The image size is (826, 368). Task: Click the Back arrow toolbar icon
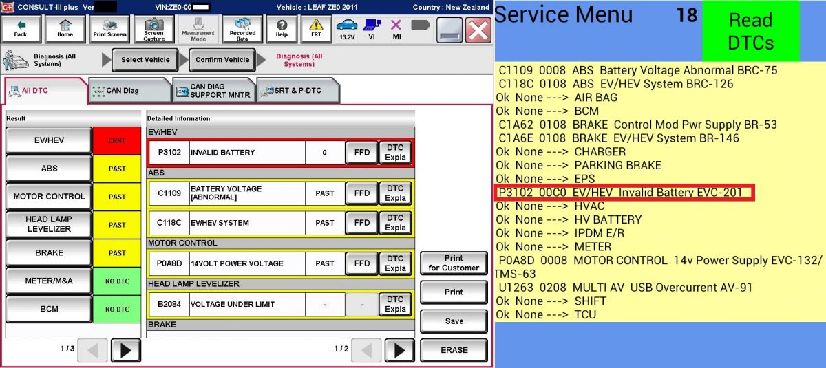tap(21, 29)
